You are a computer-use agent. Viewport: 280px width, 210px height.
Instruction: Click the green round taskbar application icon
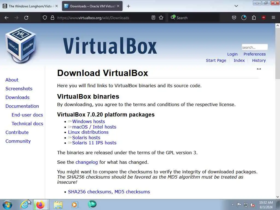click(92, 204)
